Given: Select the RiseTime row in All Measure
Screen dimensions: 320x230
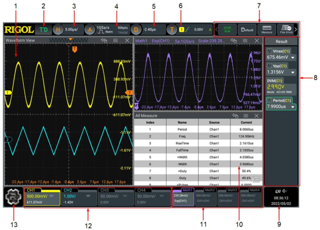Looking at the screenshot, I should click(198, 143).
